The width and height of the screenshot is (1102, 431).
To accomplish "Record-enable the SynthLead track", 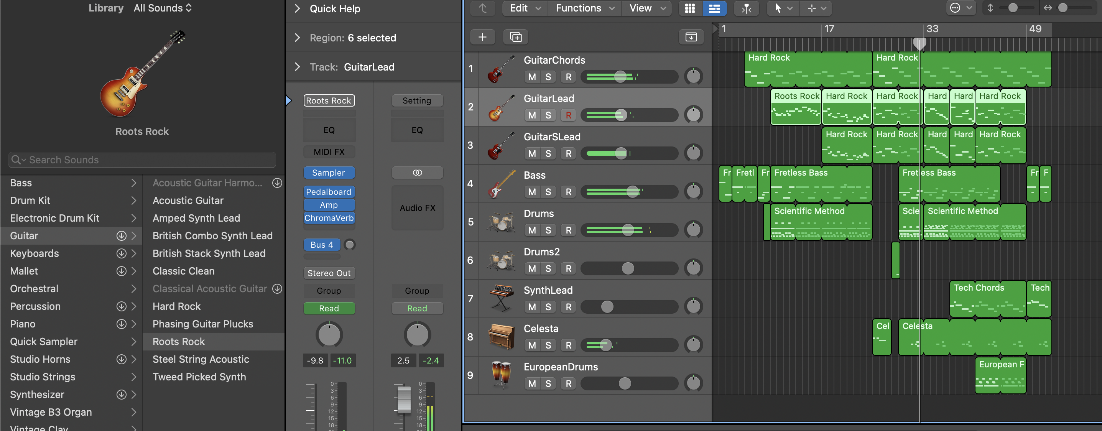I will tap(568, 307).
